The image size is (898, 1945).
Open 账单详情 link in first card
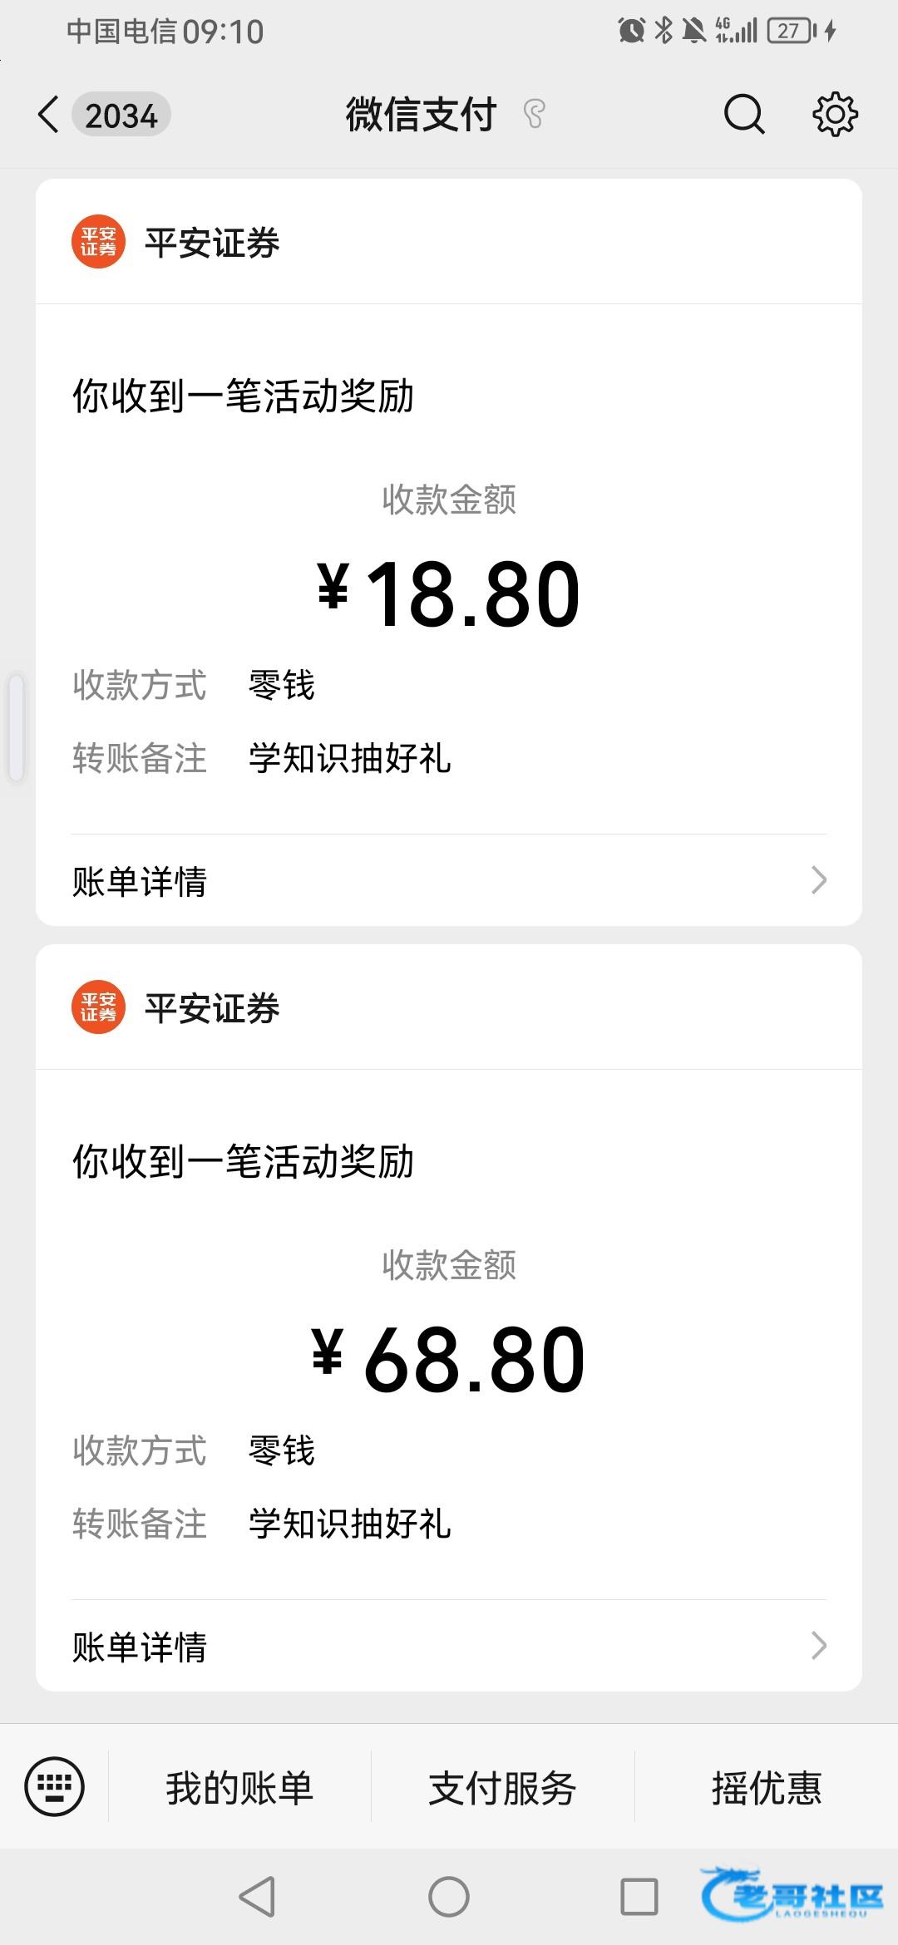140,881
